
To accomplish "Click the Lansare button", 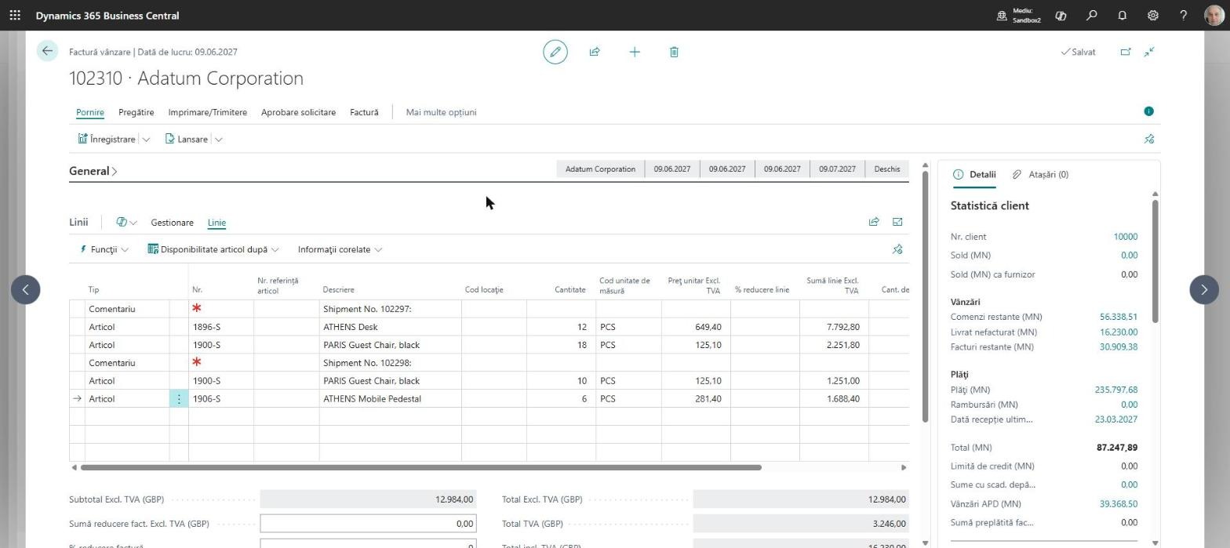I will pos(187,139).
